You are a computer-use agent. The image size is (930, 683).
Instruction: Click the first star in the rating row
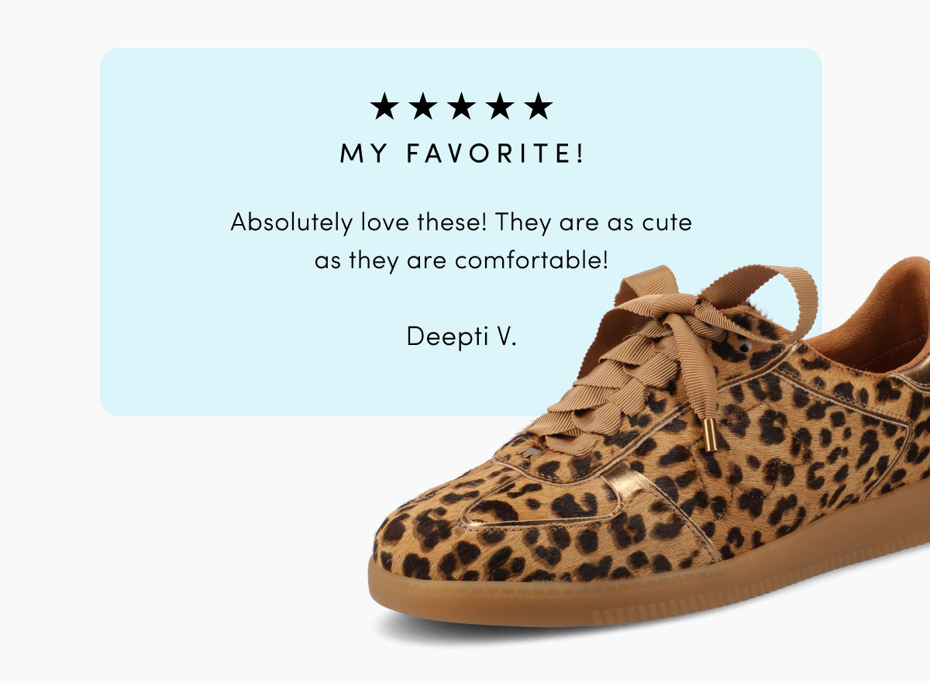[384, 106]
